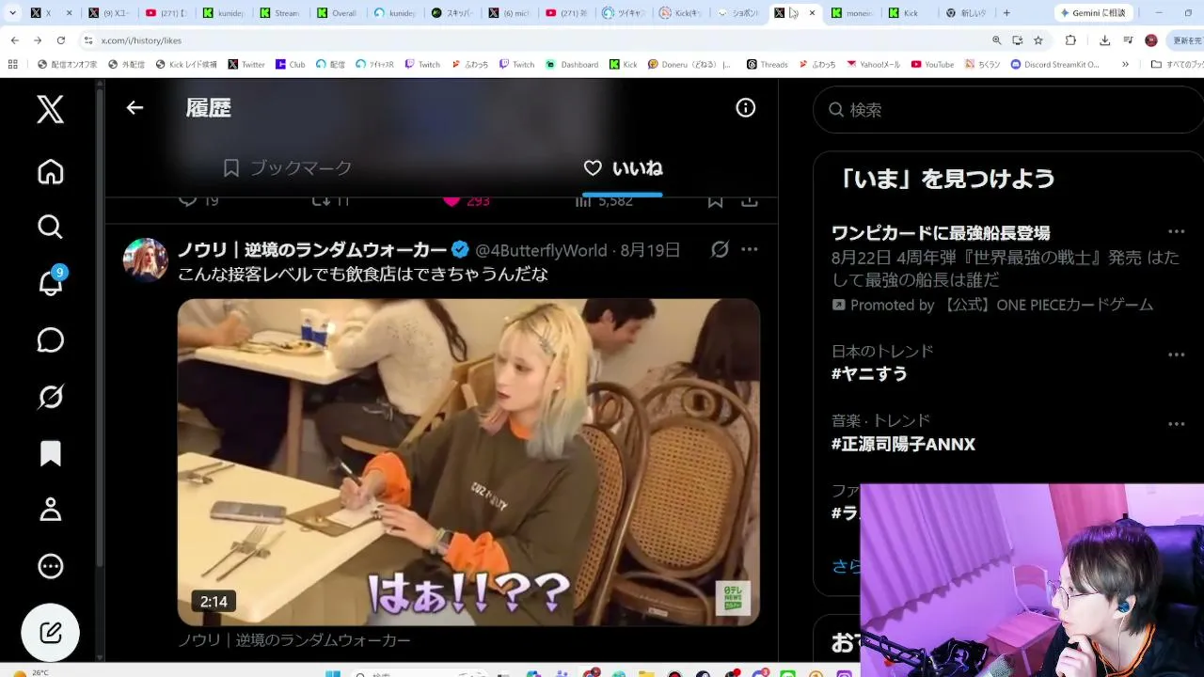Open the Yahoo!メール bookmark
This screenshot has height=677, width=1204.
pos(873,65)
